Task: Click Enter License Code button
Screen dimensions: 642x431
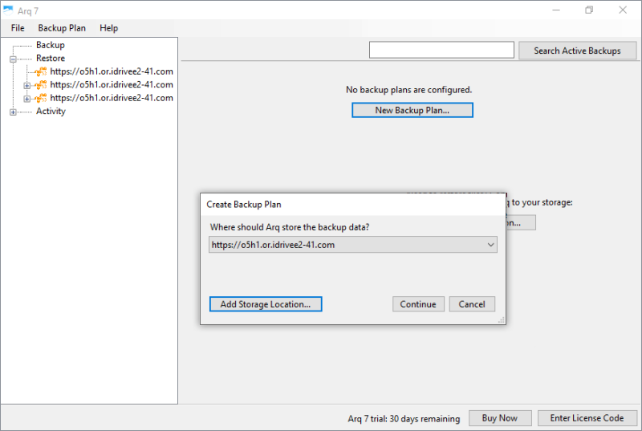Action: point(587,418)
